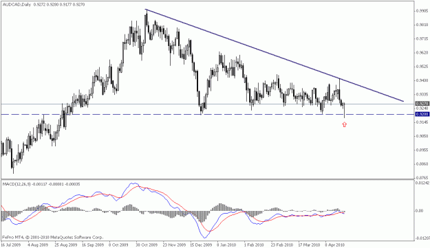Click the 0.9200 blue price label
Screen dimensions: 430x248
click(x=422, y=114)
